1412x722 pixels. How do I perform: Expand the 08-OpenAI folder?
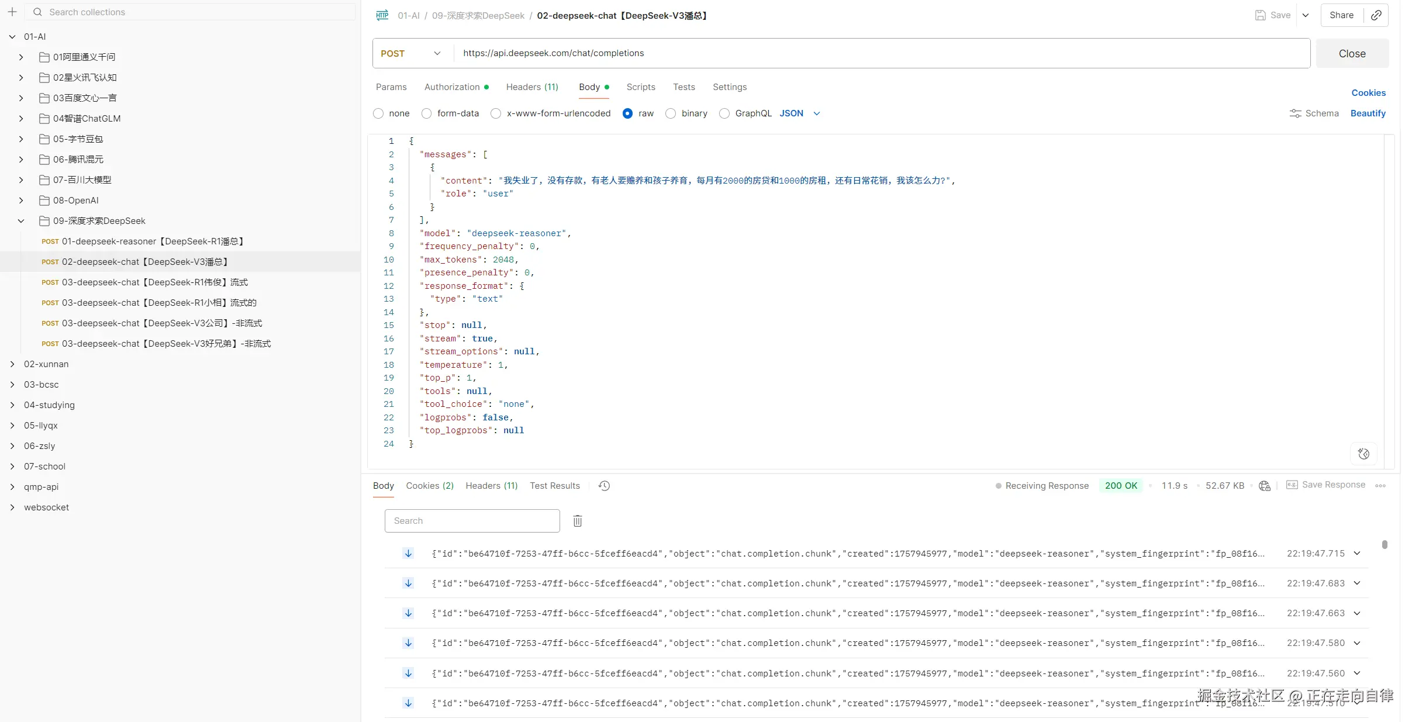coord(21,201)
